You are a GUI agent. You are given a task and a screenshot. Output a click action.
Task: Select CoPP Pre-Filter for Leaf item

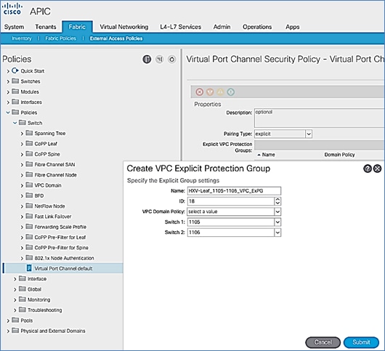(60, 238)
